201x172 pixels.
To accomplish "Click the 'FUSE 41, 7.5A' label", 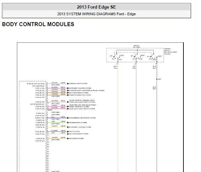I will pos(40,118).
